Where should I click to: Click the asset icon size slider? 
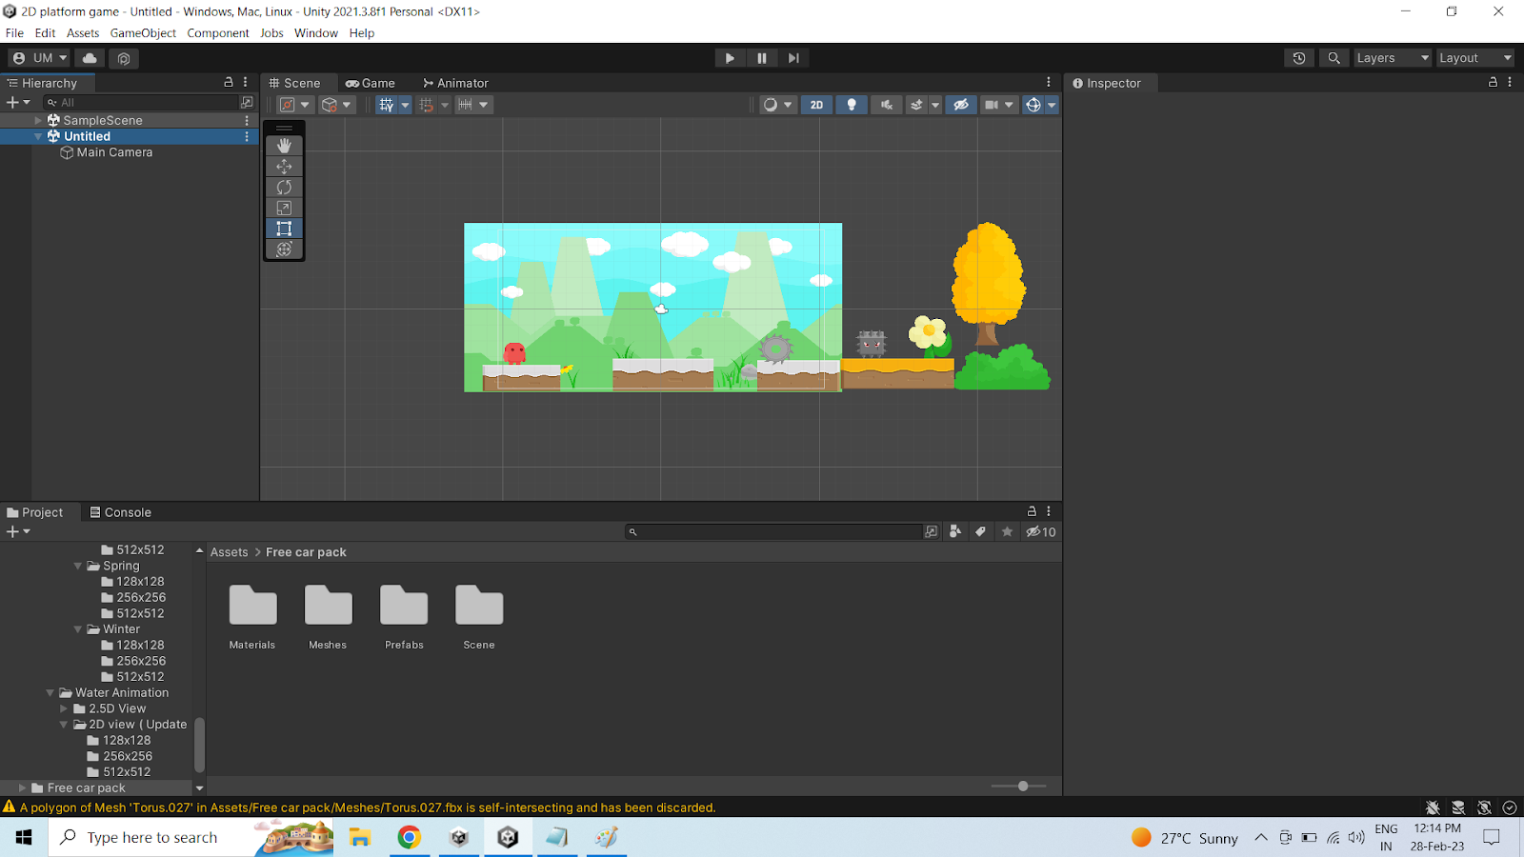pos(1022,787)
